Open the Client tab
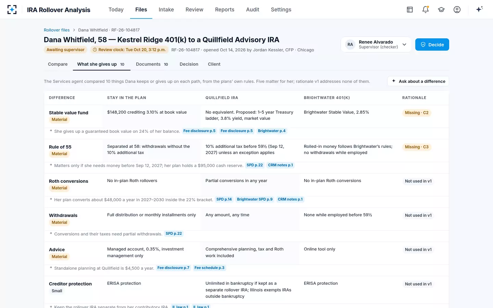Image resolution: width=493 pixels, height=308 pixels. click(214, 64)
